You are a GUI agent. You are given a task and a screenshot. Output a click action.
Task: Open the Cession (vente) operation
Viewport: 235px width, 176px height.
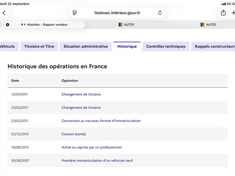74,134
